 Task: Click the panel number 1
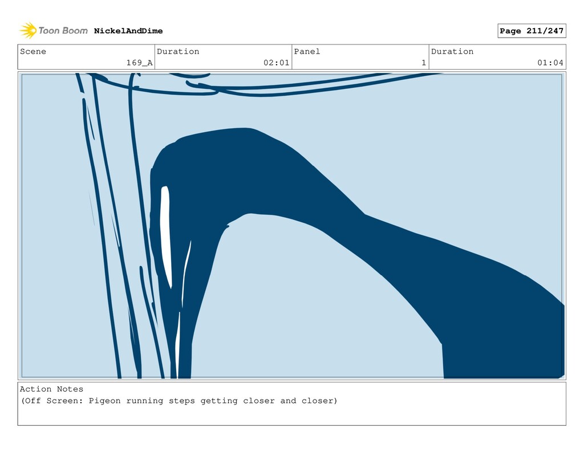click(x=424, y=63)
